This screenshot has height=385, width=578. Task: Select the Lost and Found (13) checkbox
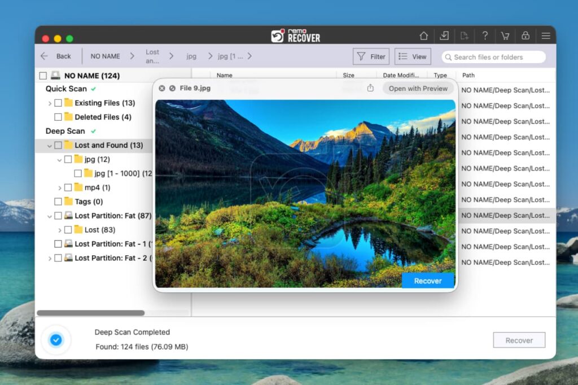pos(58,145)
